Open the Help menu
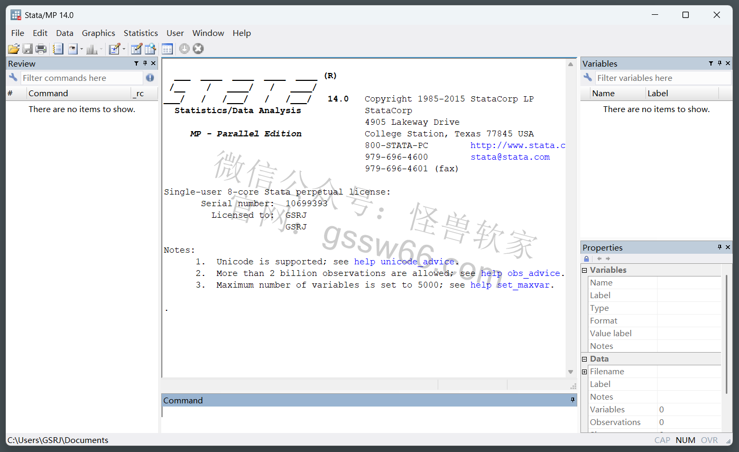The height and width of the screenshot is (452, 739). coord(242,33)
